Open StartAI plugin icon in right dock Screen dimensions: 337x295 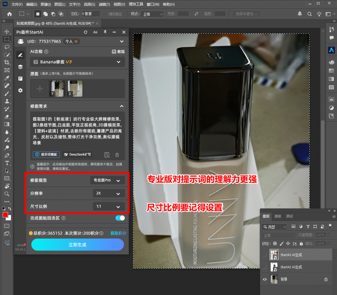coord(331,50)
